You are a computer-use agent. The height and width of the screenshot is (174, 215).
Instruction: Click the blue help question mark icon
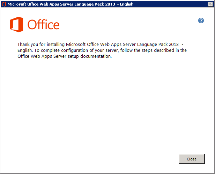pyautogui.click(x=201, y=21)
